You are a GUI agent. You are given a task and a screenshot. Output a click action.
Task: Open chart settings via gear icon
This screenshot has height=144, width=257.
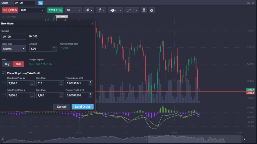[151, 10]
